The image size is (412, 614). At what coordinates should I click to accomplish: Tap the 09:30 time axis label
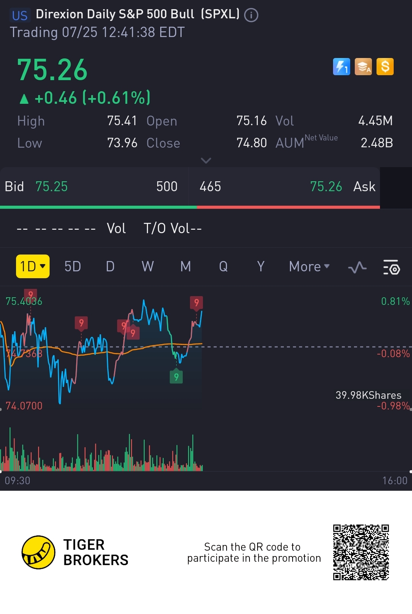tap(18, 480)
